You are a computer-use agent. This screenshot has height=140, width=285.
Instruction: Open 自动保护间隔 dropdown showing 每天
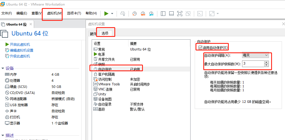tap(255, 55)
